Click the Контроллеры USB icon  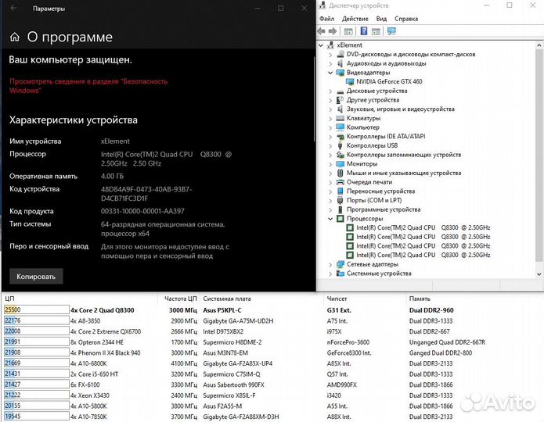point(340,145)
